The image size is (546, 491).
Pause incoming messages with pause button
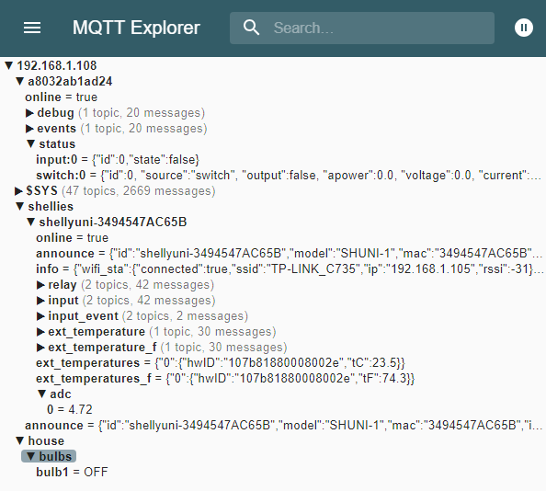click(523, 28)
